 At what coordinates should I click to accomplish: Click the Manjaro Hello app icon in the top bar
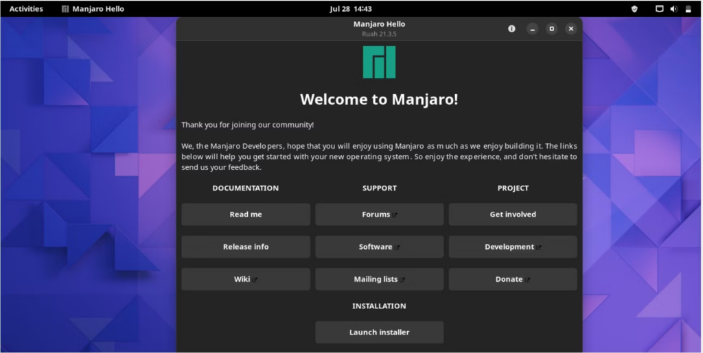click(x=65, y=9)
